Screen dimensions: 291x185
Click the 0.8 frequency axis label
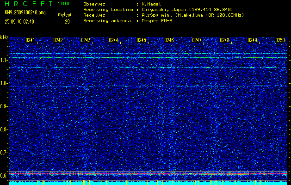click(4, 129)
